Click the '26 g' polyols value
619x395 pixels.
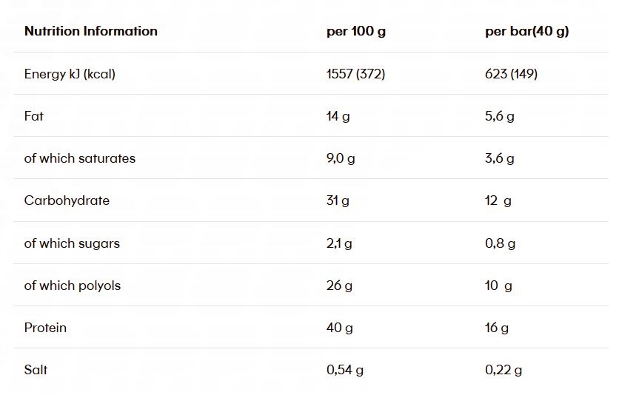click(x=339, y=286)
